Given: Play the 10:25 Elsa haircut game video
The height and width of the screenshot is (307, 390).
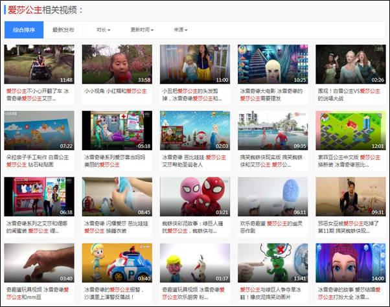Looking at the screenshot, I should (273, 64).
